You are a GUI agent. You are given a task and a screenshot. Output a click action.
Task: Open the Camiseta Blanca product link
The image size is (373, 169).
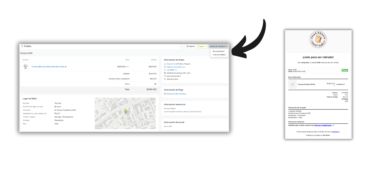pos(49,67)
